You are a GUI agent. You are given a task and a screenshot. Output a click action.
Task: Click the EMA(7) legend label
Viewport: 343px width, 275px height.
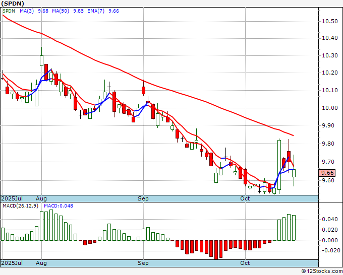96,11
